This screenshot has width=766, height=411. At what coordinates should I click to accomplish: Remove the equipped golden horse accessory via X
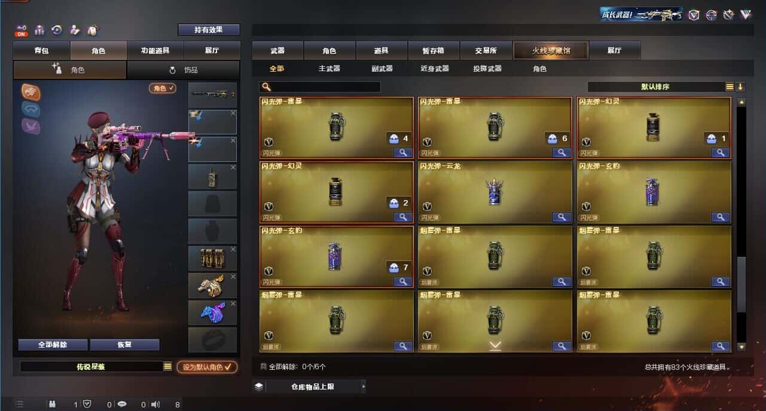[x=233, y=277]
